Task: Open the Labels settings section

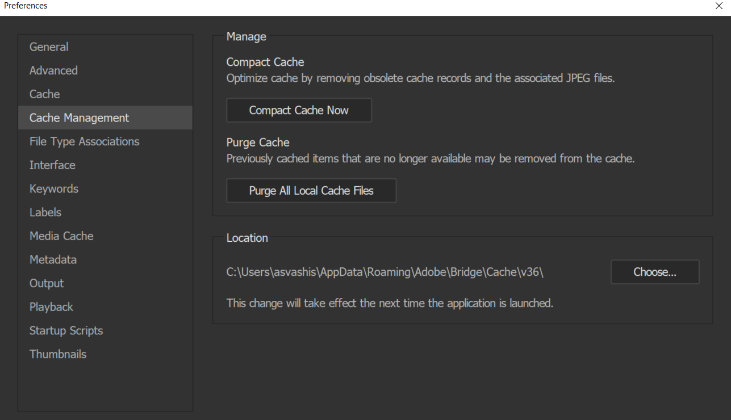Action: 45,212
